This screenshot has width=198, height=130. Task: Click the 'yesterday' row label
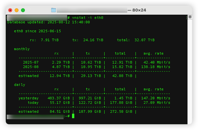point(28,98)
